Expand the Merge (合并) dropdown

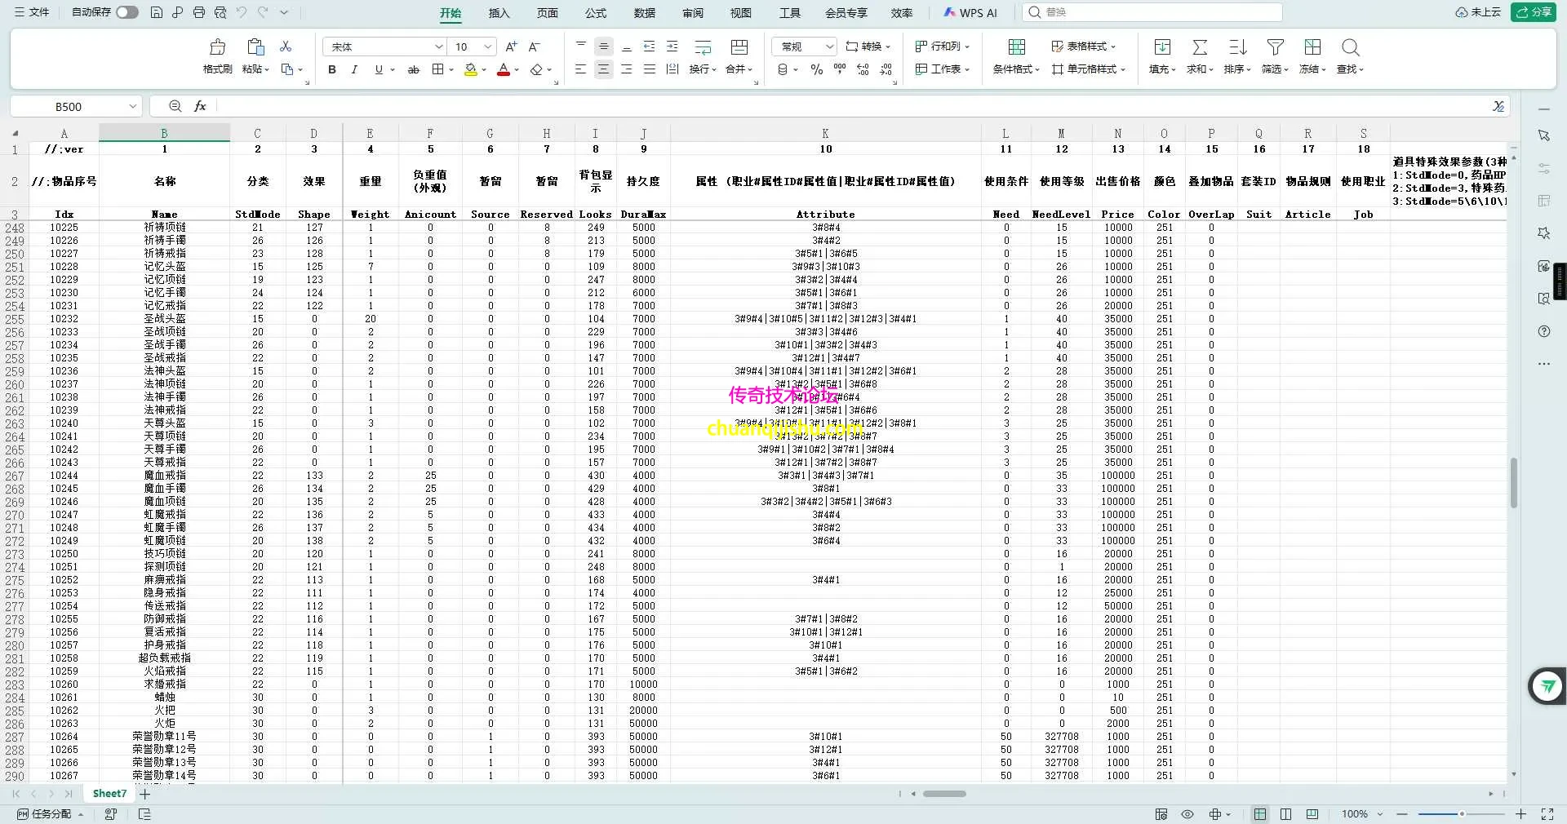tap(750, 70)
